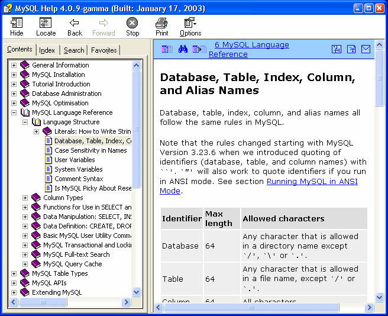Expand the MySQL Full-text Search node
Screen dimensions: 388x316
[25, 254]
